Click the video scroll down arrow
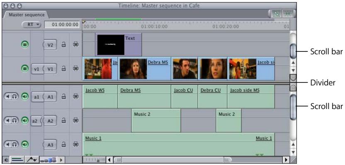Screen dimensions: 345x165 click(293, 70)
